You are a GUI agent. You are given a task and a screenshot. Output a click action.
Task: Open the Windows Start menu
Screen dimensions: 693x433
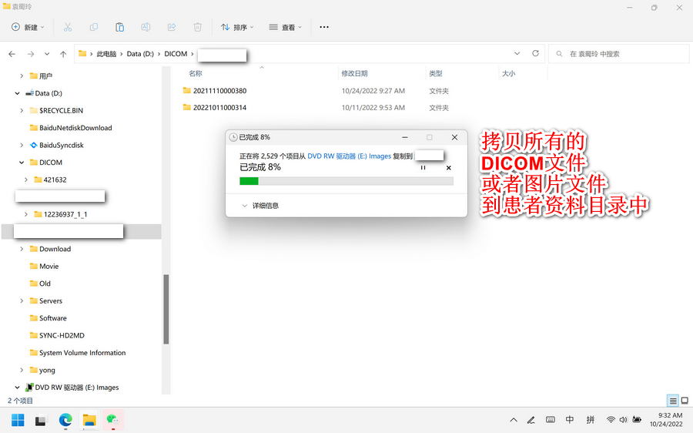18,420
